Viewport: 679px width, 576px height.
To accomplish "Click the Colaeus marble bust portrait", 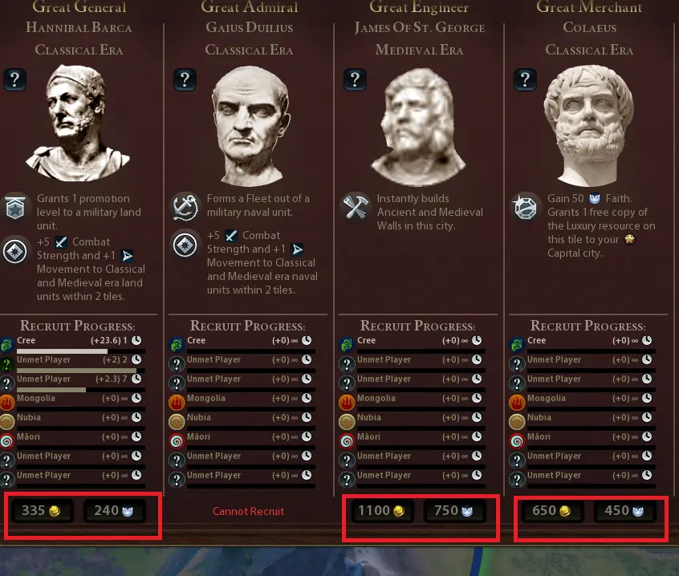I will (588, 126).
